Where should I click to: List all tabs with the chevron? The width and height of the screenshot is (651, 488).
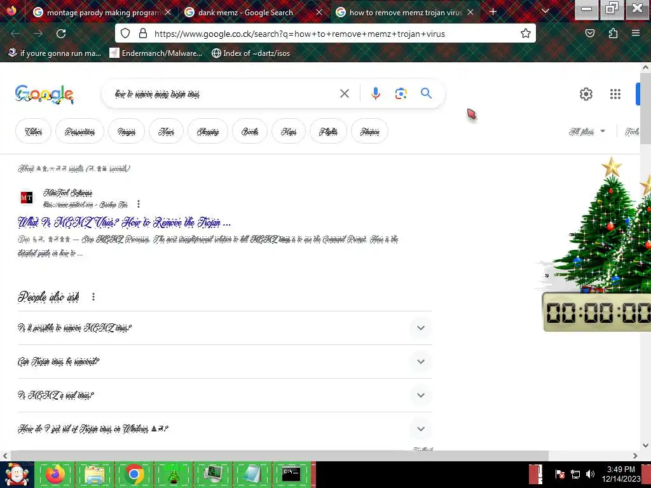point(545,11)
